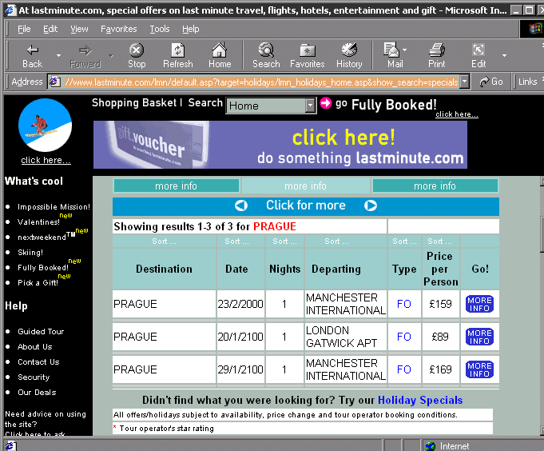Click the Forward arrow icon
The height and width of the screenshot is (451, 544).
pos(85,50)
